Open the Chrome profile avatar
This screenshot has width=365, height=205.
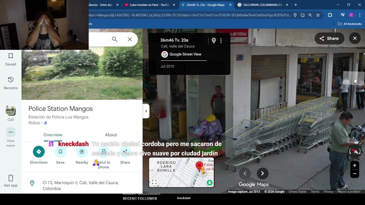[x=351, y=15]
